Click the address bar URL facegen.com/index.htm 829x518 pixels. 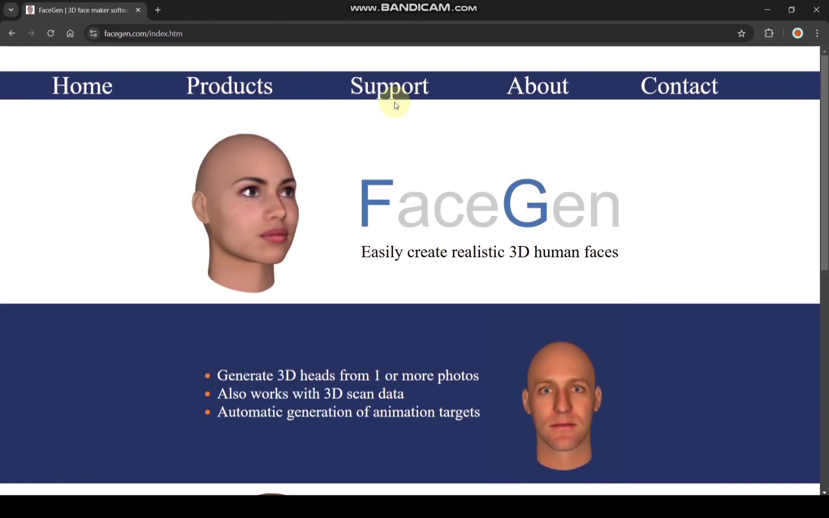click(x=143, y=34)
